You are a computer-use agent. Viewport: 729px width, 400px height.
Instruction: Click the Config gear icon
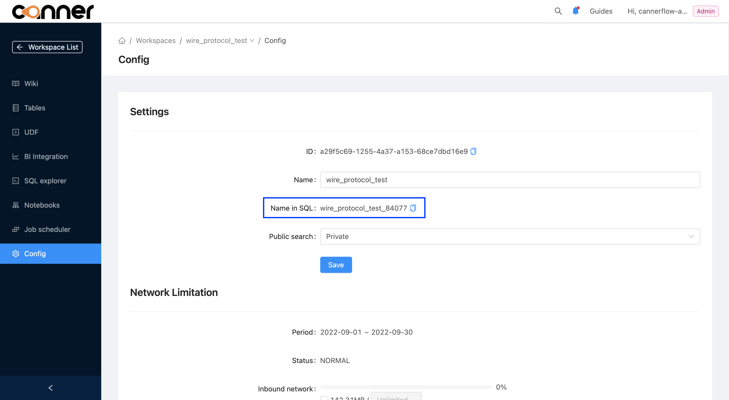click(15, 254)
